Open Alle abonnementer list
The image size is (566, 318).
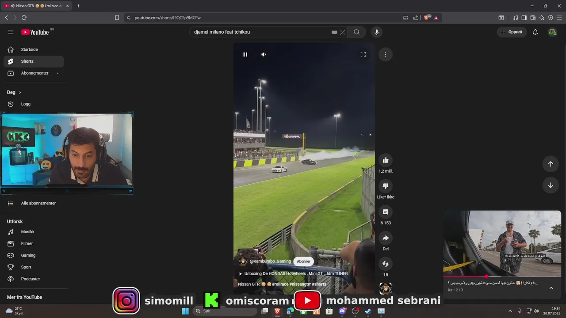point(34,203)
